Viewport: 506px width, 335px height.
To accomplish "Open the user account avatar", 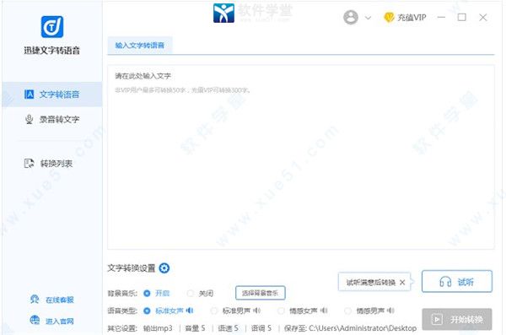I will click(351, 17).
